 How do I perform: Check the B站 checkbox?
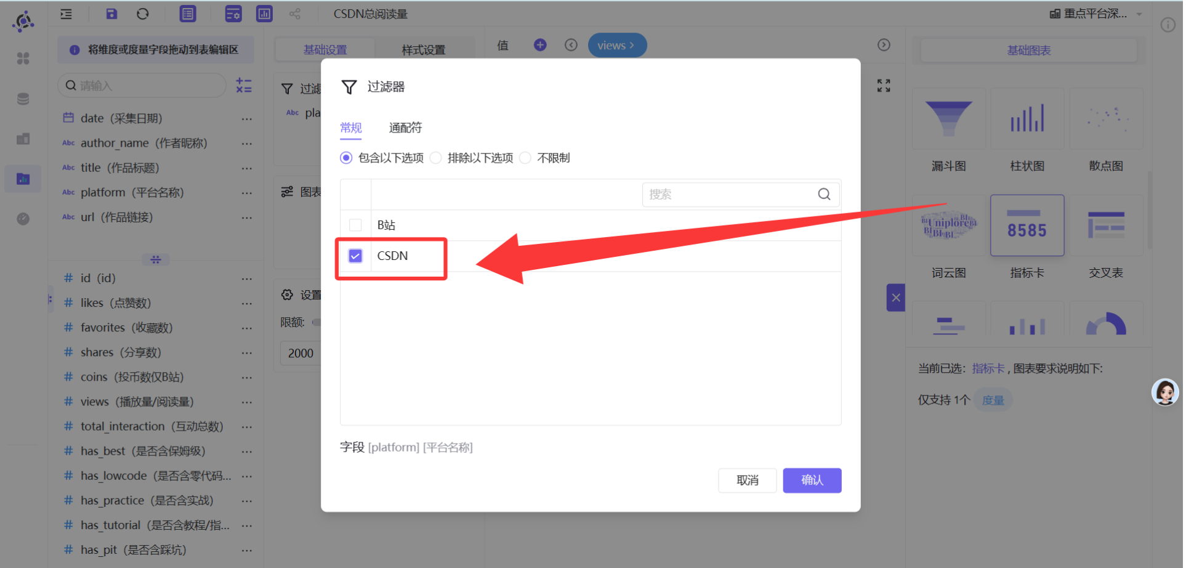click(355, 225)
